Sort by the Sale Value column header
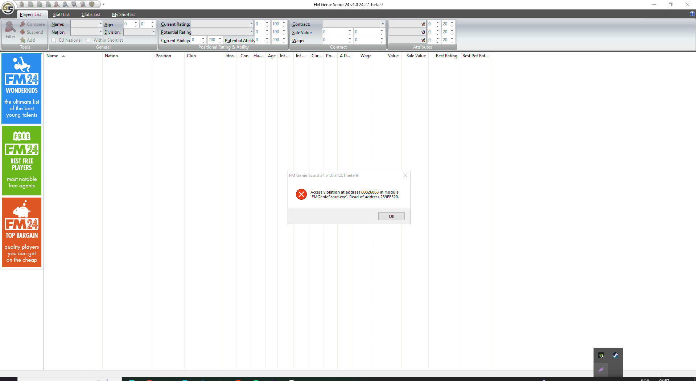The image size is (696, 381). pos(415,56)
